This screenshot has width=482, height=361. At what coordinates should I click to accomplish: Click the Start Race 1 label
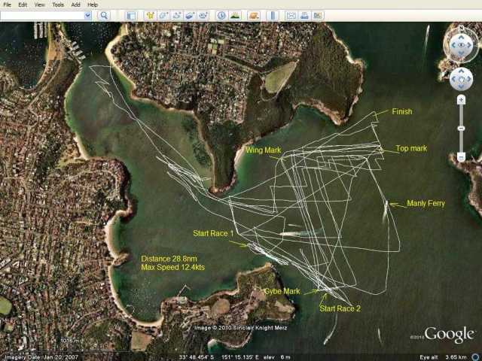(x=213, y=233)
